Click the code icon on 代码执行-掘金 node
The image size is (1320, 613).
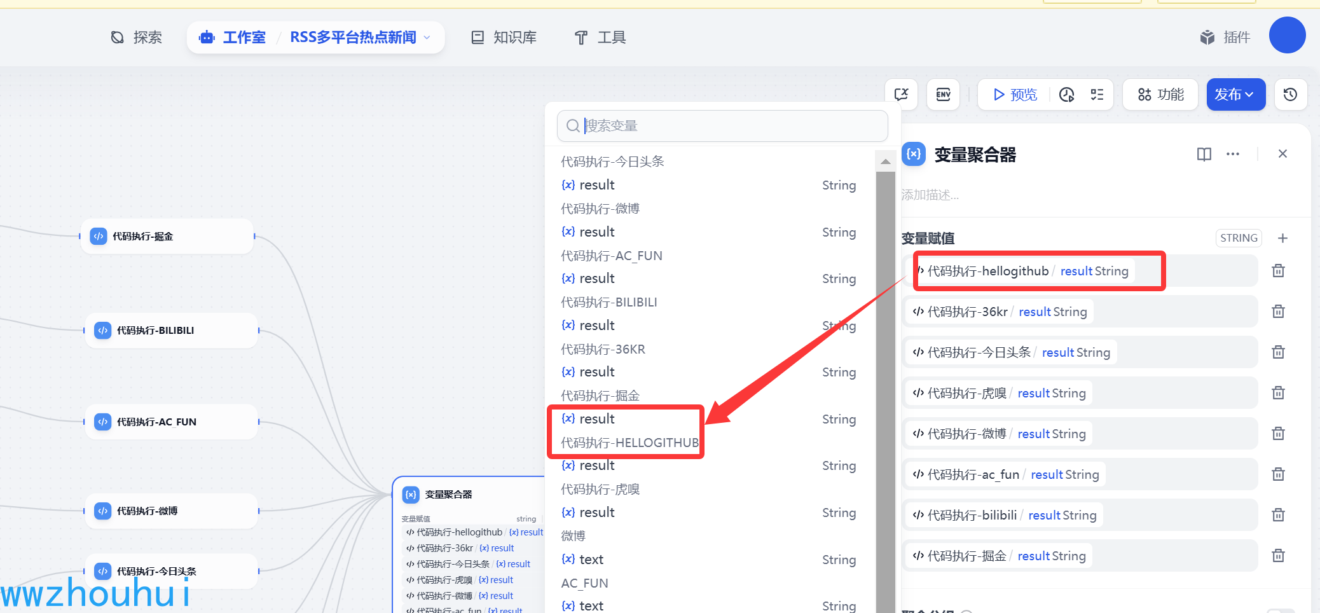pos(98,237)
